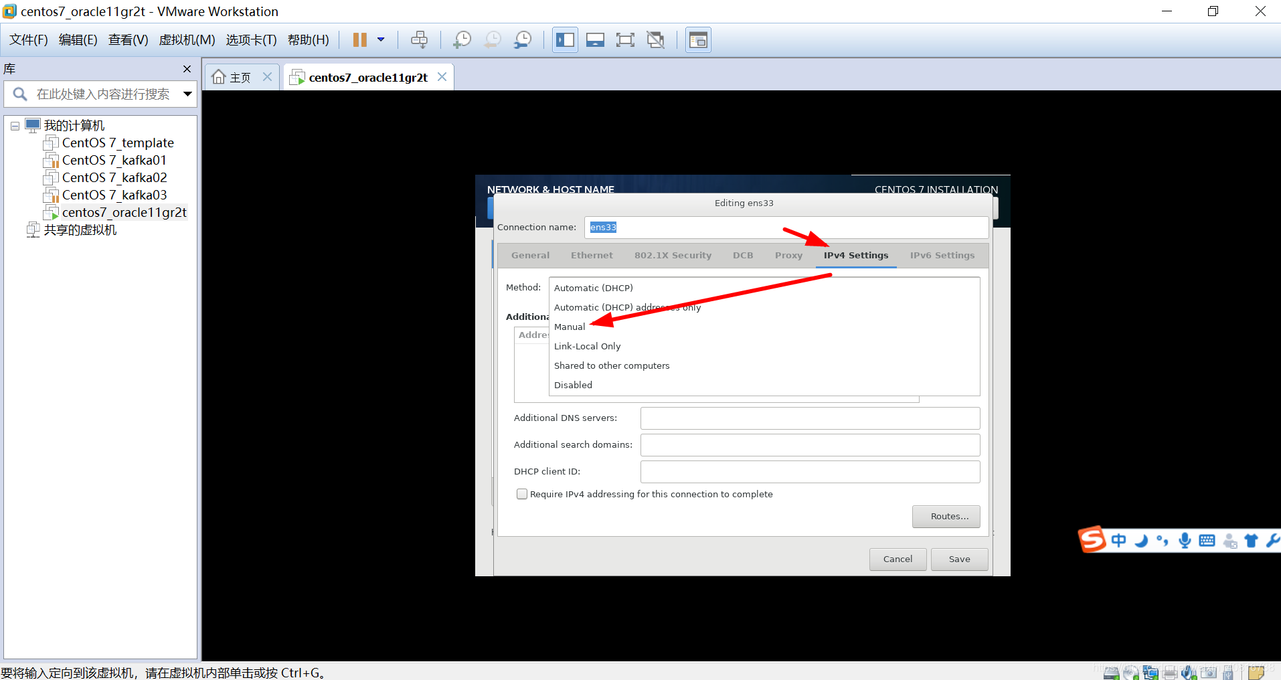This screenshot has width=1281, height=680.
Task: Choose Disabled method option
Action: tap(764, 386)
